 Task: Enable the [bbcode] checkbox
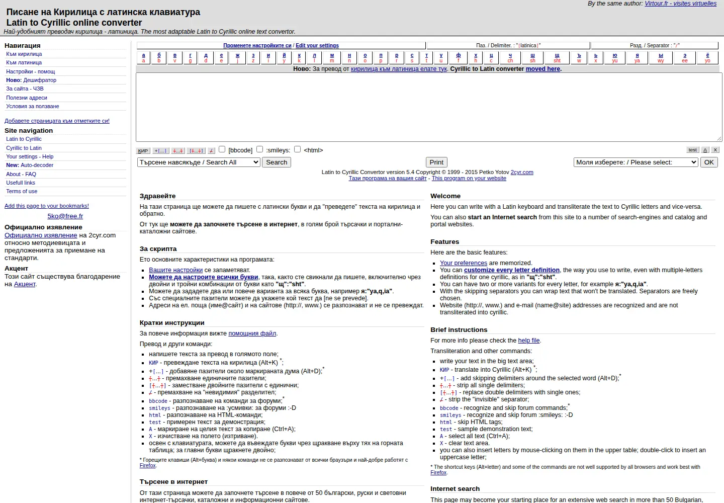(222, 149)
